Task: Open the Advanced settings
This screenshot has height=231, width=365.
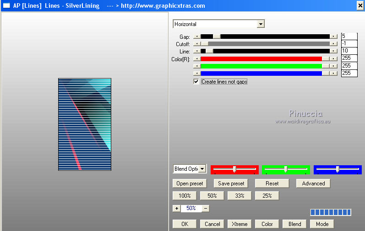Action: point(313,184)
